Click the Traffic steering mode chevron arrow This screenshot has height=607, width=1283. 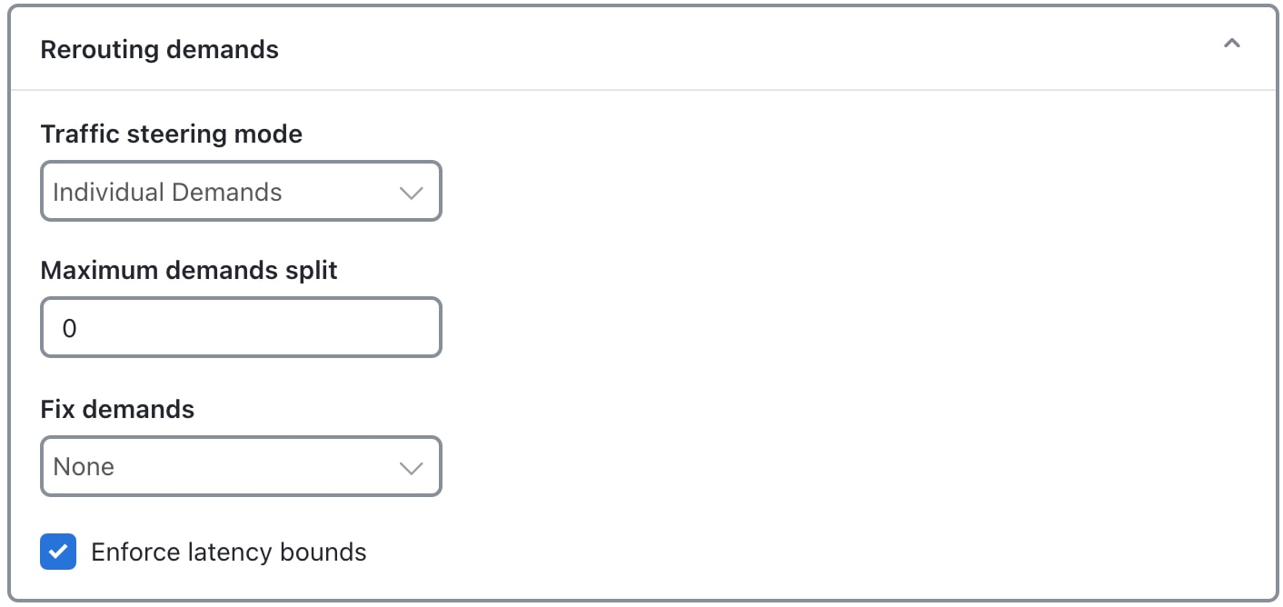411,193
